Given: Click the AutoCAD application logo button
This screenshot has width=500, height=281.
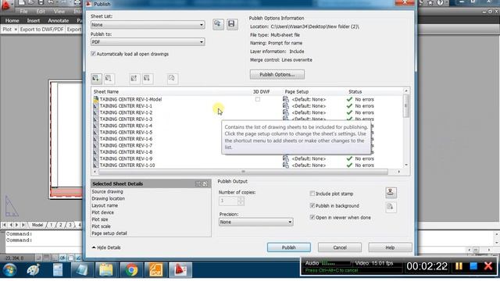Looking at the screenshot, I should 5,5.
